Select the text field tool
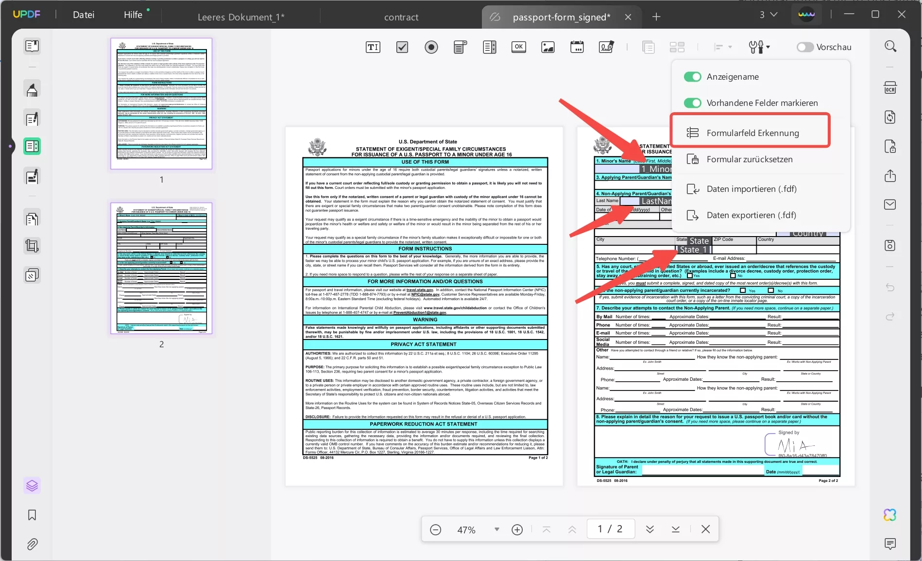Screen dimensions: 922x561 372,47
